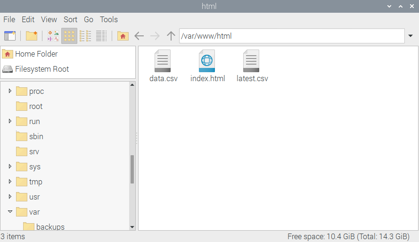Open the path history dropdown
Image resolution: width=419 pixels, height=242 pixels.
tap(411, 36)
